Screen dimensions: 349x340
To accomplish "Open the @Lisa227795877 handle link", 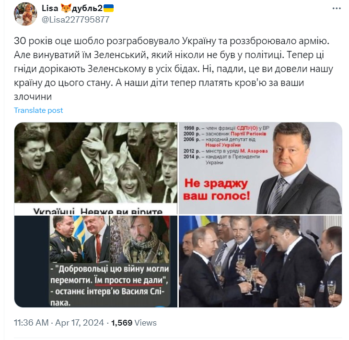I will (x=75, y=20).
